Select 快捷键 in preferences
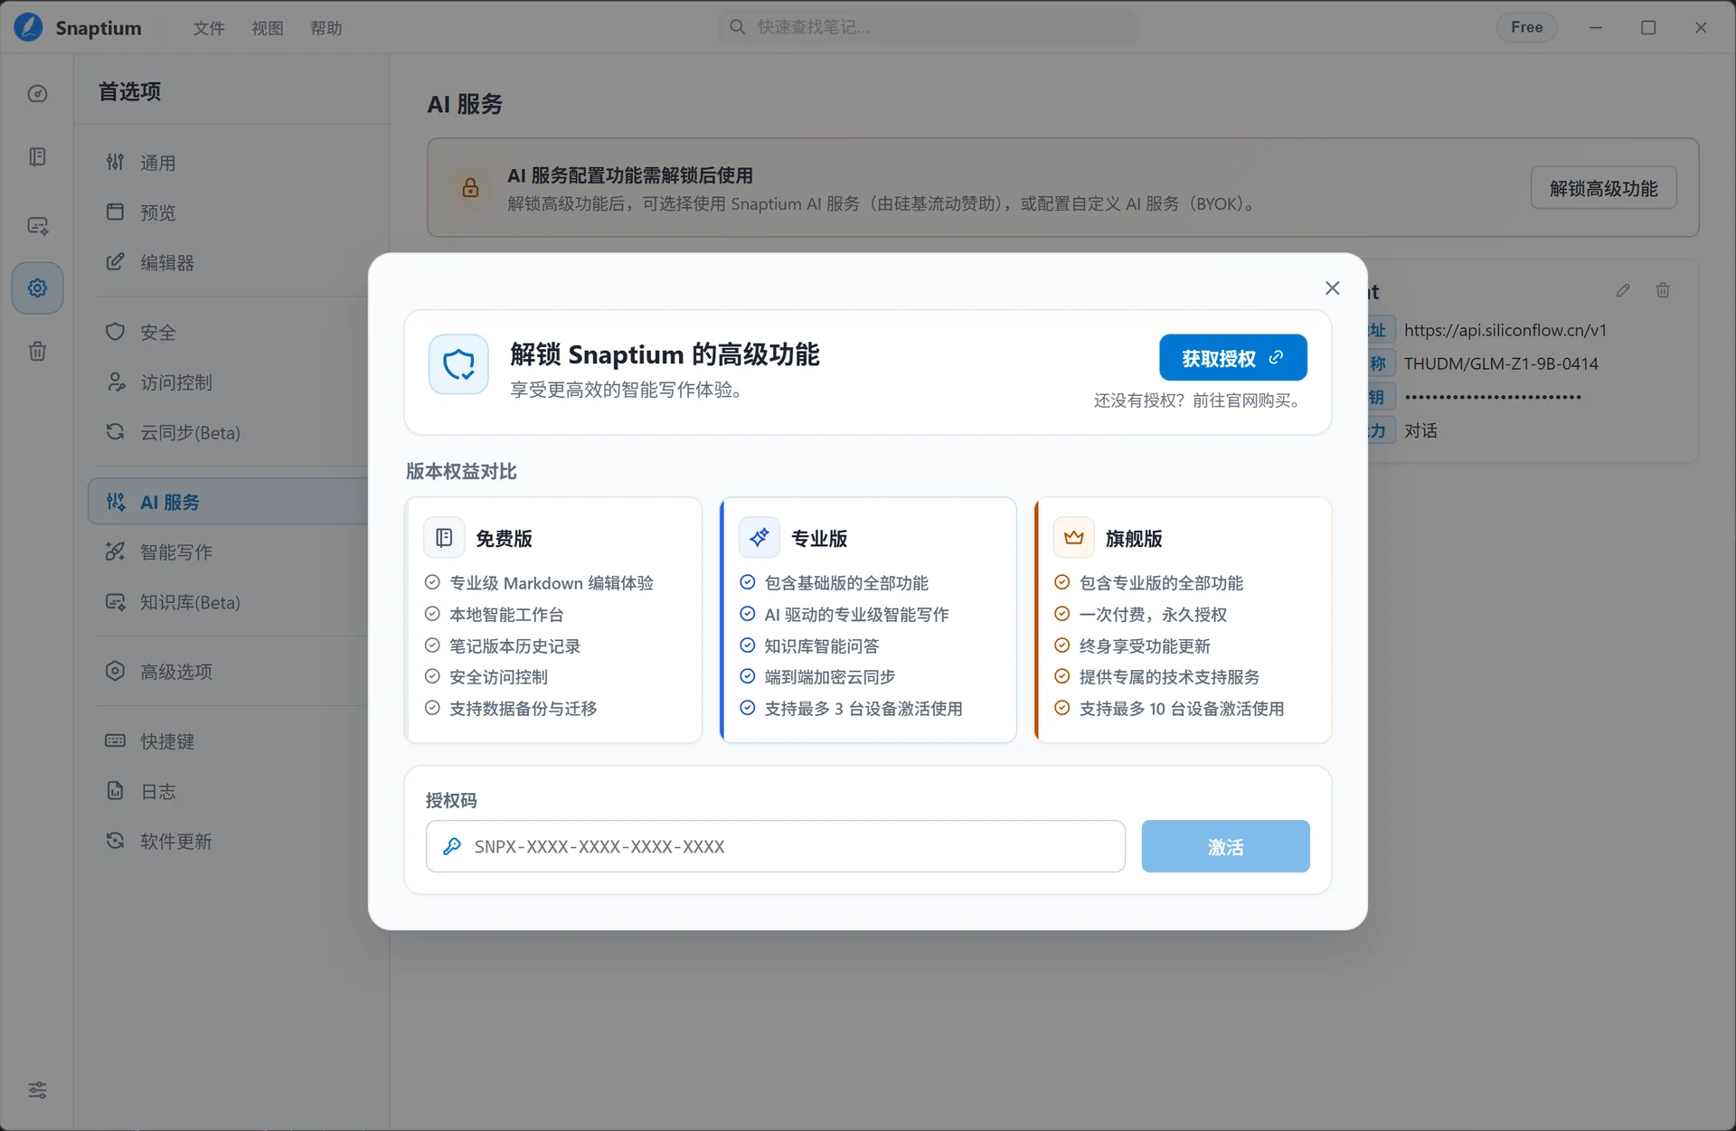Image resolution: width=1736 pixels, height=1131 pixels. [231, 741]
